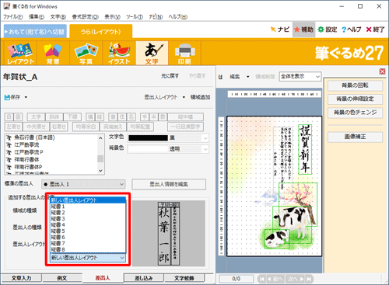The image size is (389, 285).
Task: Click the 差出人 preview thumbnail 秋葉一郎
Action: click(169, 233)
